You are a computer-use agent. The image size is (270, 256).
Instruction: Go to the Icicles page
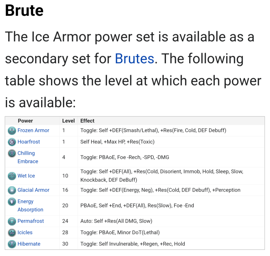(x=25, y=232)
